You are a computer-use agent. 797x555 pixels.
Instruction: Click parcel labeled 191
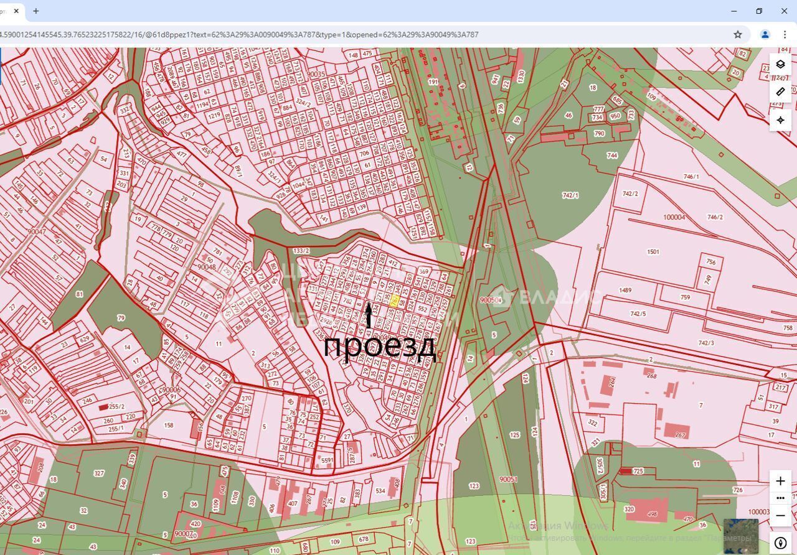433,82
